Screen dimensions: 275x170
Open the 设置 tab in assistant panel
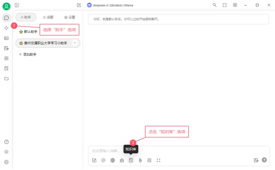[x=70, y=17]
